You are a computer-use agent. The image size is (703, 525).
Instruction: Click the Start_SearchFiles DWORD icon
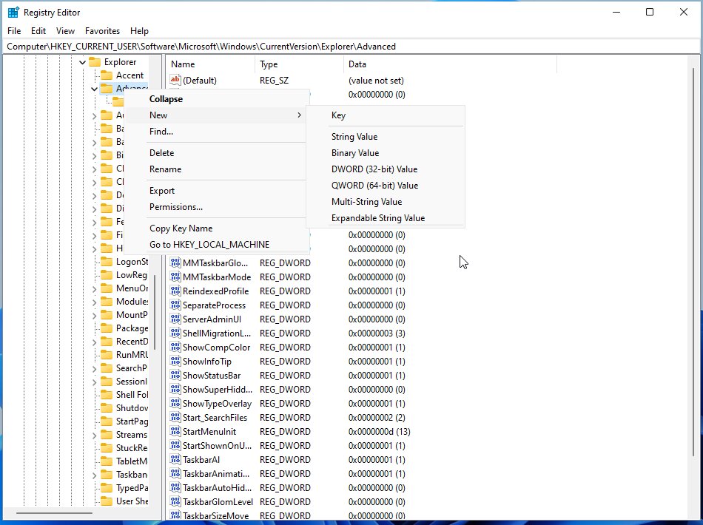click(x=175, y=418)
